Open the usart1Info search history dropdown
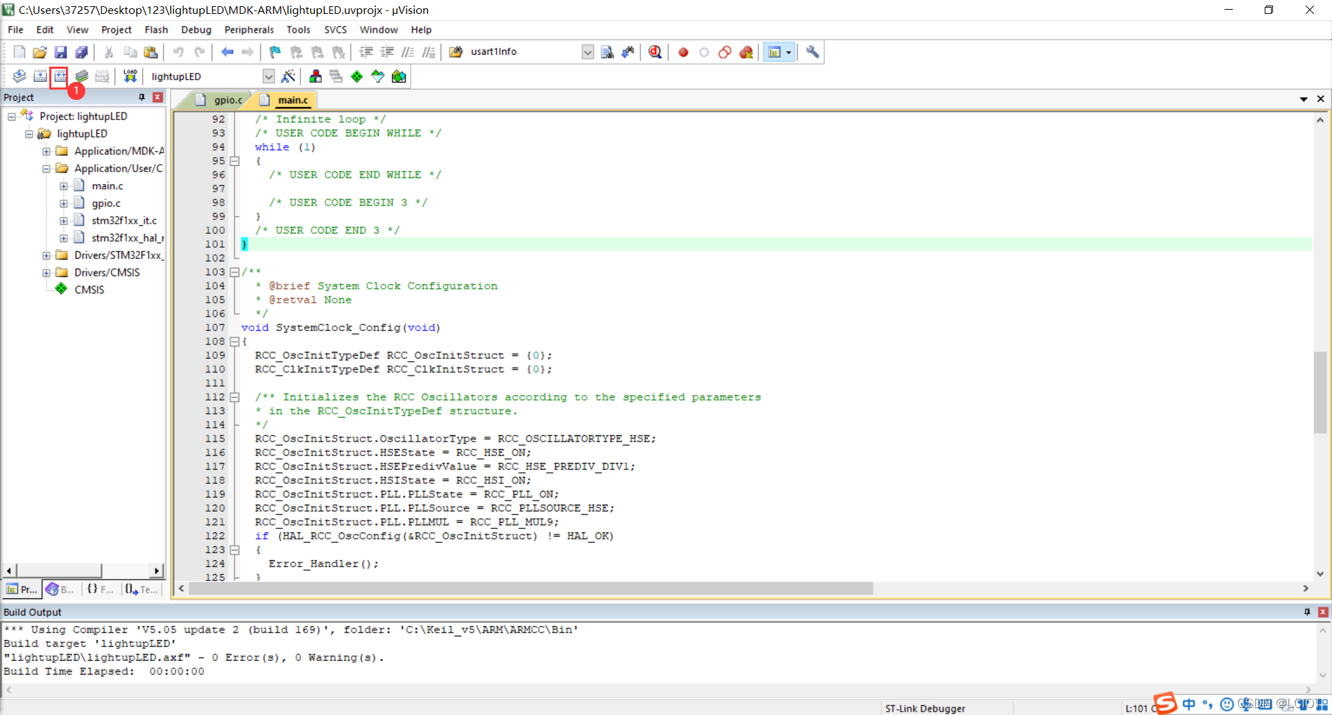The image size is (1332, 715). click(x=588, y=52)
